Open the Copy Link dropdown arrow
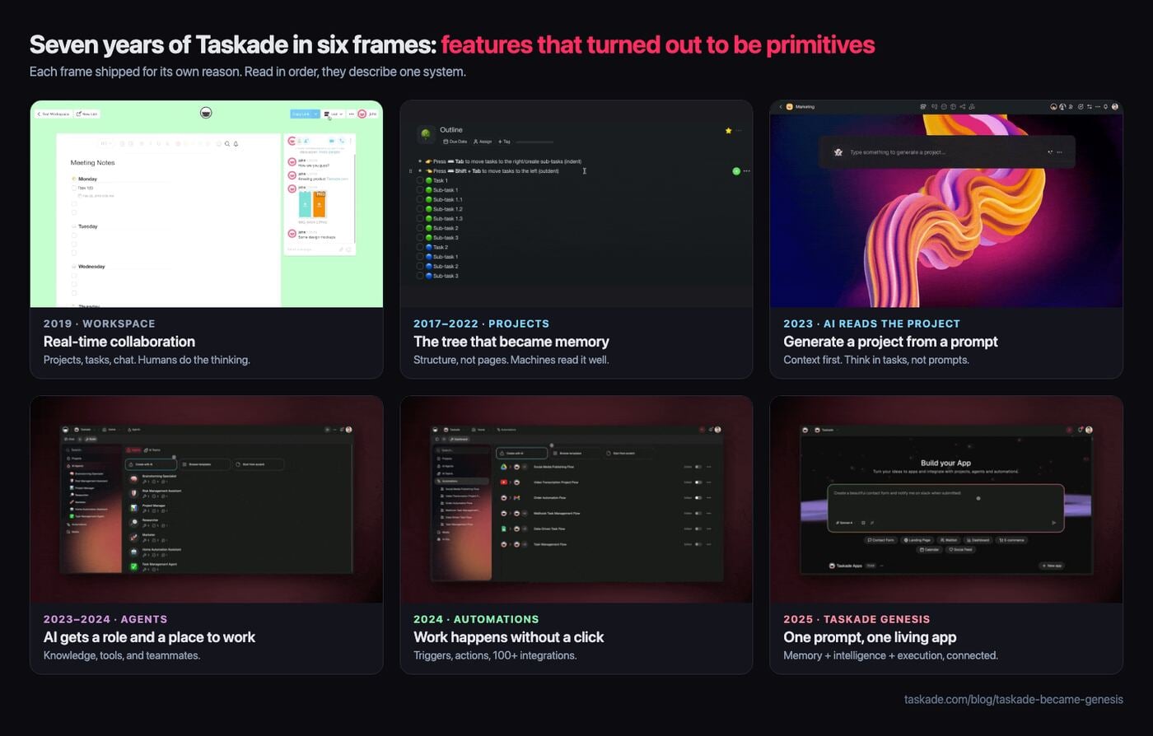Viewport: 1153px width, 736px height. coord(315,114)
